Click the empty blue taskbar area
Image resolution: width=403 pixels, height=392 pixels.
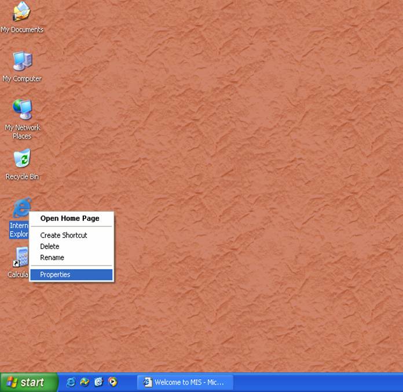pos(318,382)
